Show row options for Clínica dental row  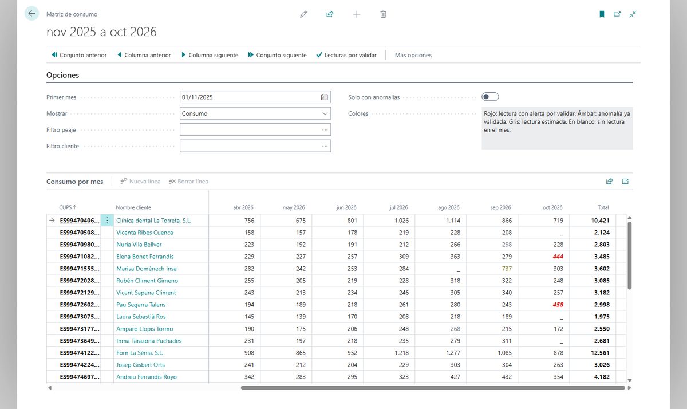click(x=107, y=220)
